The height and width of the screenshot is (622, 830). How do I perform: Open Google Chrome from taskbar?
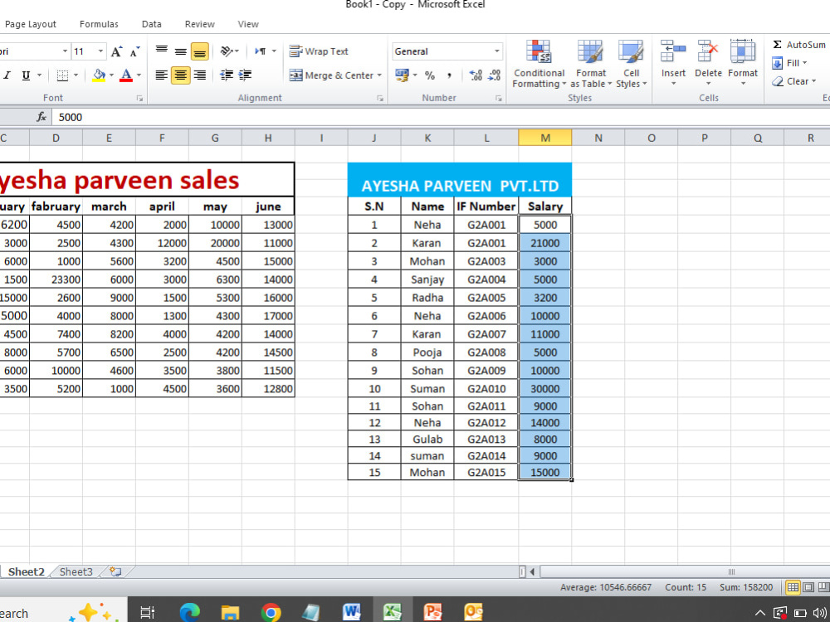tap(271, 613)
